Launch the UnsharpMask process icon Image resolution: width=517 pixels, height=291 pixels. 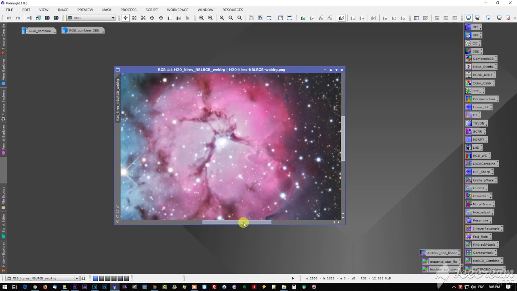[481, 180]
